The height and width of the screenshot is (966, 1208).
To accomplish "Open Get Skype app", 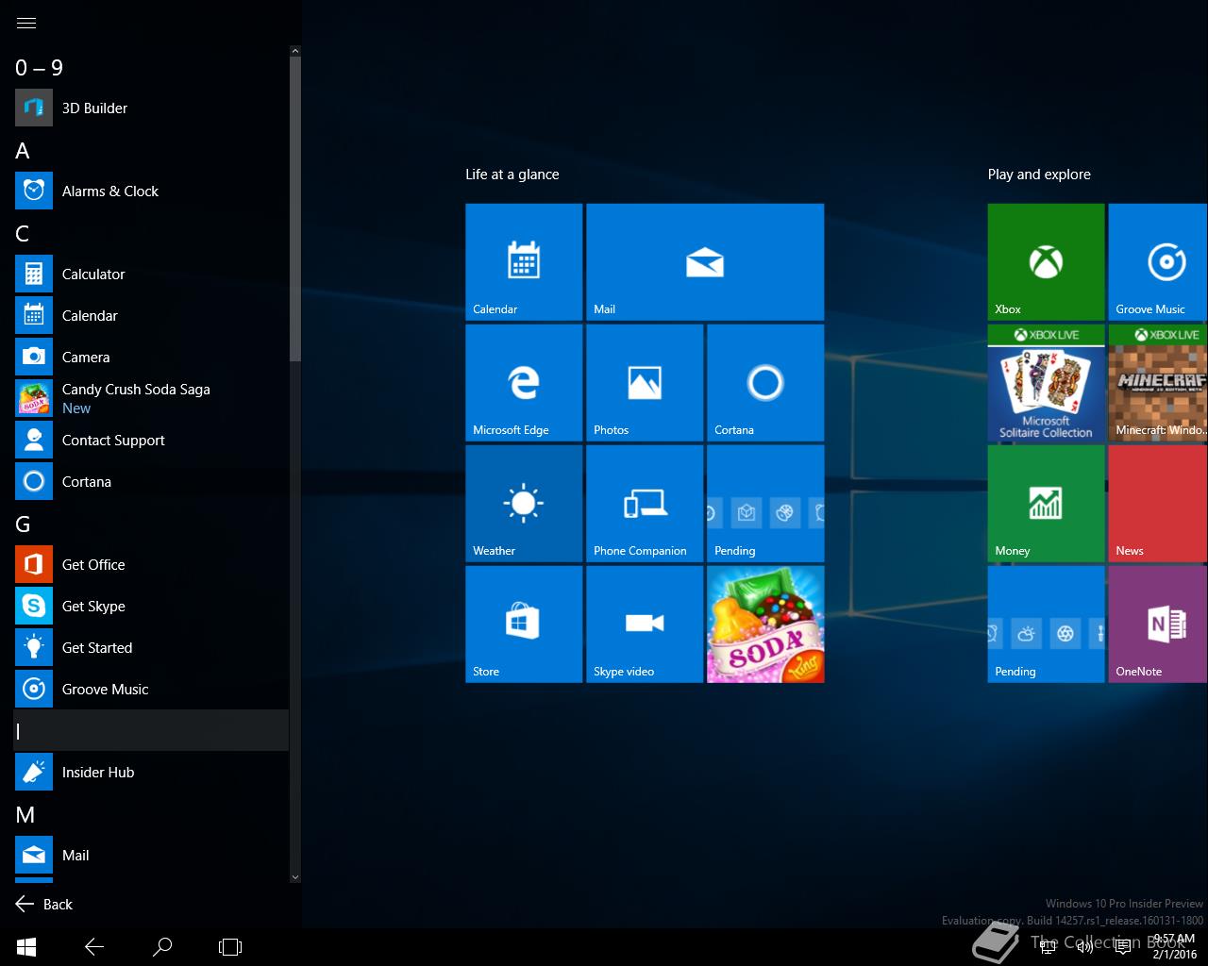I will point(151,606).
